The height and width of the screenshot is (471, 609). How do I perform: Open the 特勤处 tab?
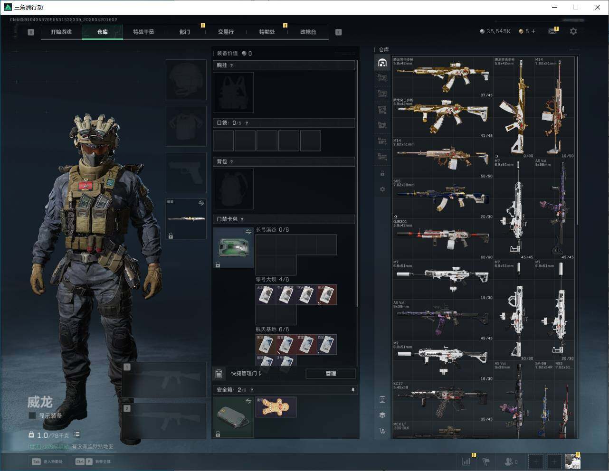click(267, 32)
